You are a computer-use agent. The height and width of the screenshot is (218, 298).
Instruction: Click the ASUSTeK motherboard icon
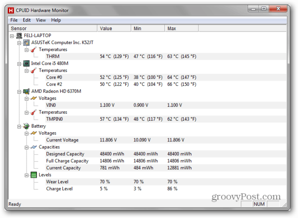click(27, 43)
